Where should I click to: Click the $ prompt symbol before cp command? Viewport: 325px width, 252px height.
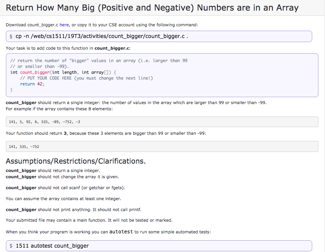pyautogui.click(x=11, y=36)
